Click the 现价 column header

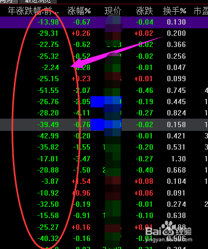[113, 11]
